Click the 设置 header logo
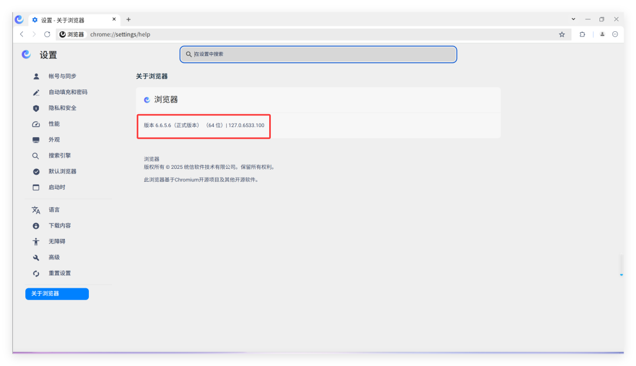Image resolution: width=636 pixels, height=366 pixels. tap(26, 54)
